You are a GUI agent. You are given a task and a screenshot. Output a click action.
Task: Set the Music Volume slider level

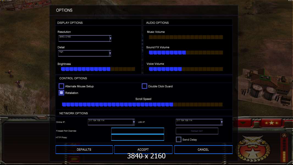186,37
